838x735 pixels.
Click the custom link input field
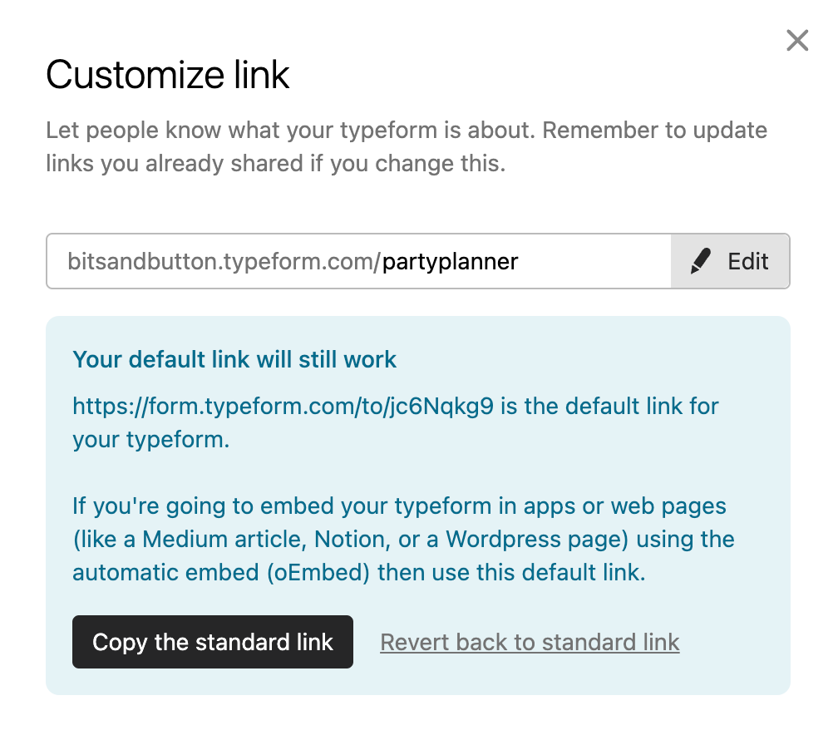click(358, 261)
